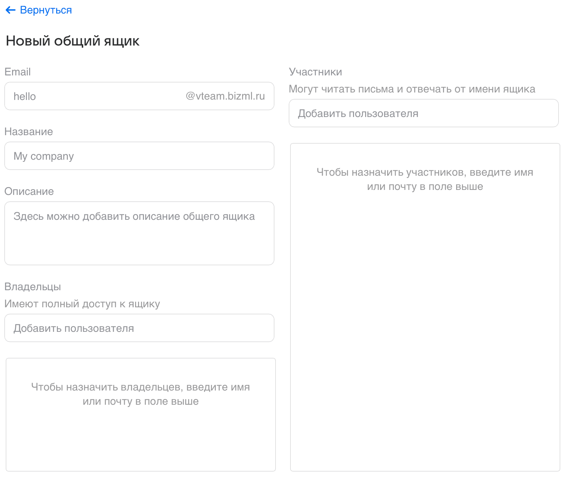This screenshot has height=478, width=566.
Task: Click the '@vteam.bizml.ru' domain suffix
Action: (225, 96)
